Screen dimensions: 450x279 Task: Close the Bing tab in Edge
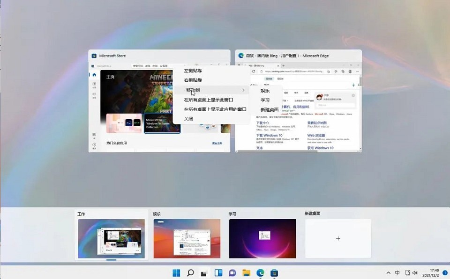coord(278,65)
